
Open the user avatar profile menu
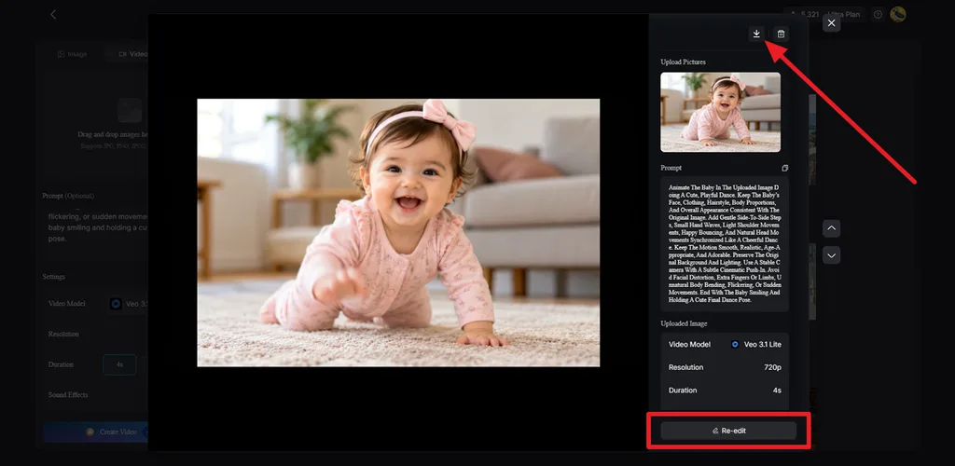tap(898, 14)
